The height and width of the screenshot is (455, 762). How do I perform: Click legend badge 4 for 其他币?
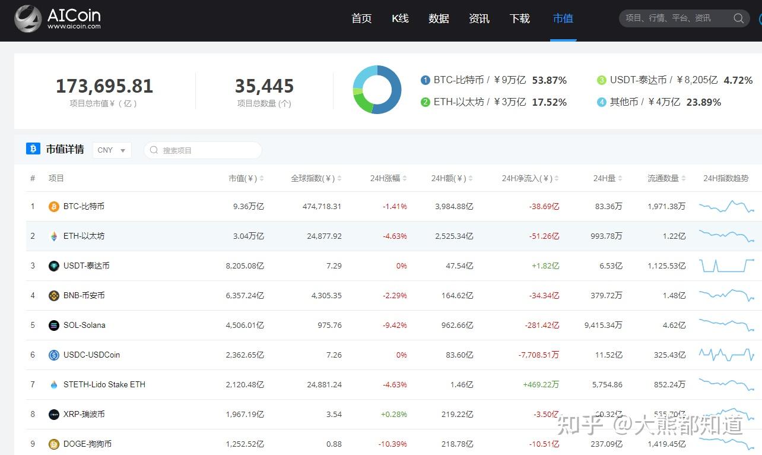tap(602, 102)
